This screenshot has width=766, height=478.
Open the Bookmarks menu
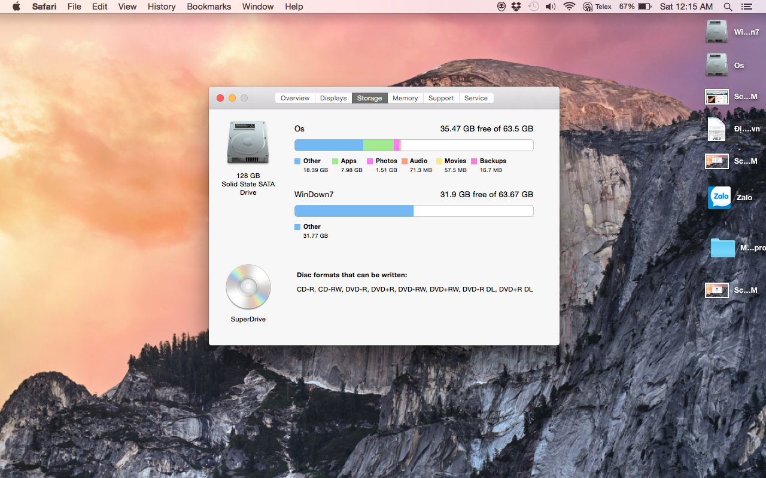209,7
